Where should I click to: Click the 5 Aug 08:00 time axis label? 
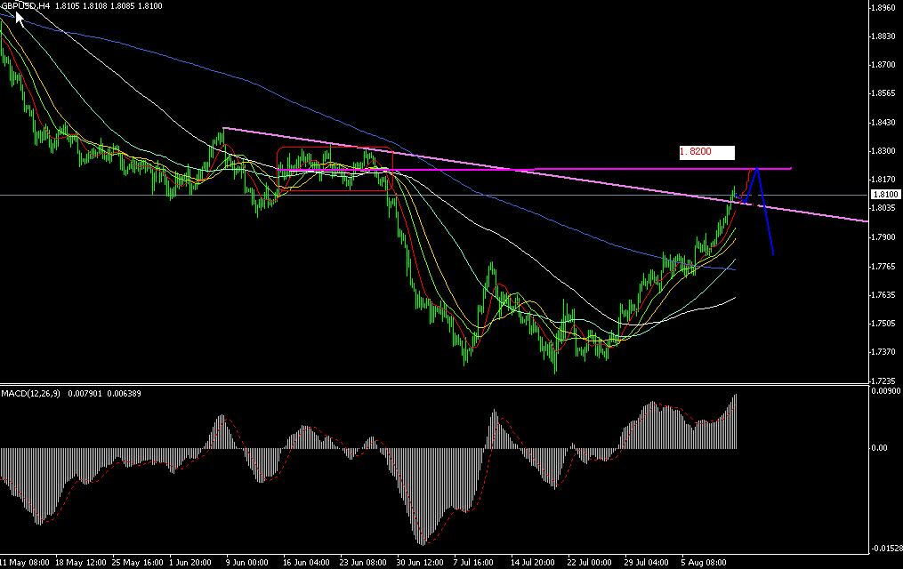click(703, 562)
